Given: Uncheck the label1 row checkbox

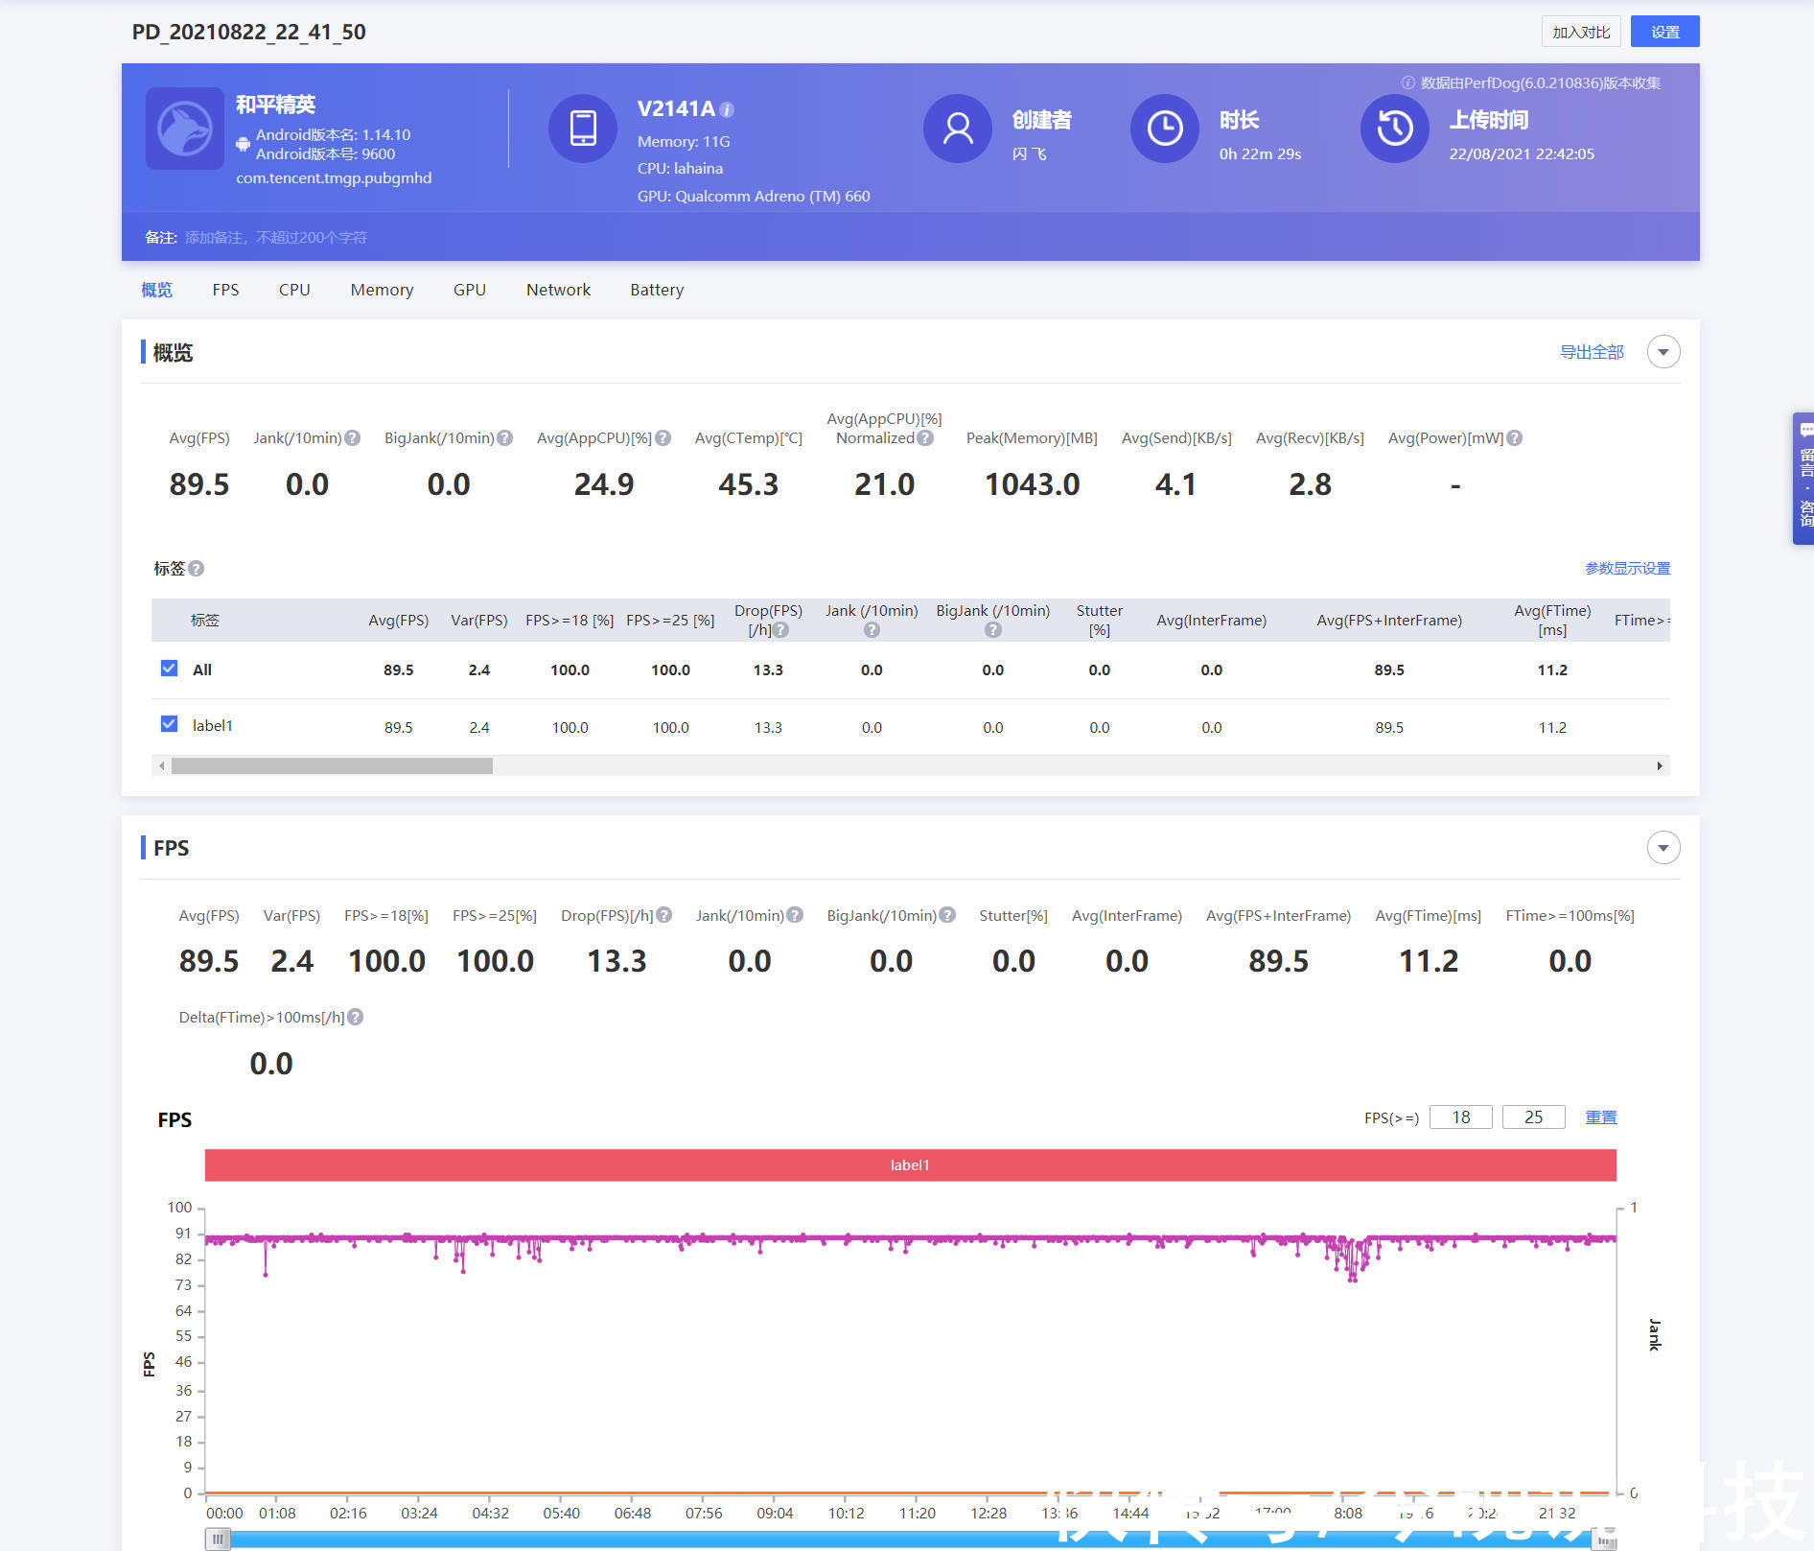Looking at the screenshot, I should coord(170,724).
